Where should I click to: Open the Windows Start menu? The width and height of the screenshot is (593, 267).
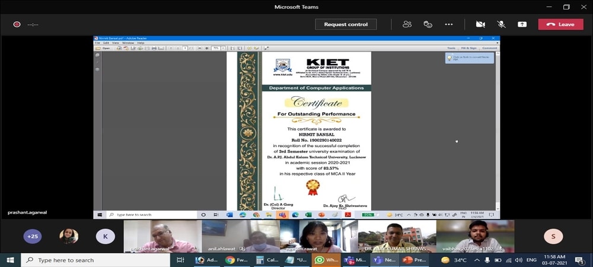tap(10, 260)
